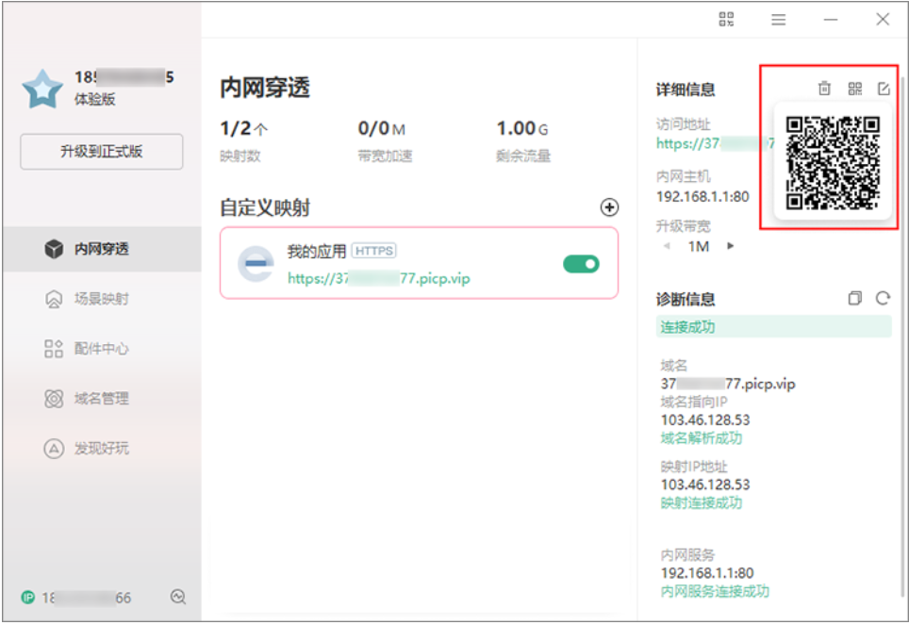Click 内网主机 value 192.168.1.1:80
This screenshot has width=909, height=625.
(702, 196)
